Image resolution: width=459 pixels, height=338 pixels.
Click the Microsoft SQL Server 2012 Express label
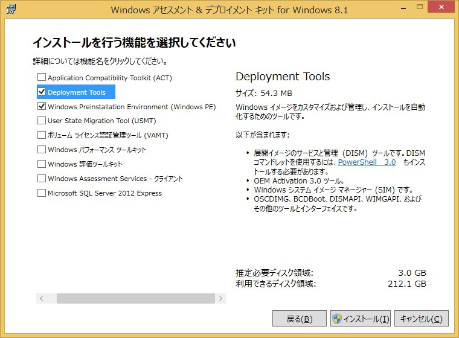105,193
